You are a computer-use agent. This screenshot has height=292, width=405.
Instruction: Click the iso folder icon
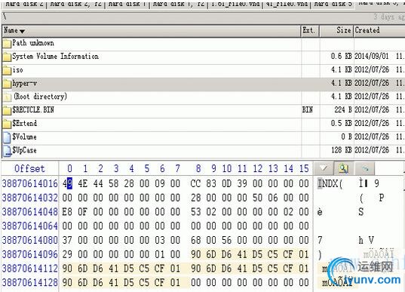7,70
